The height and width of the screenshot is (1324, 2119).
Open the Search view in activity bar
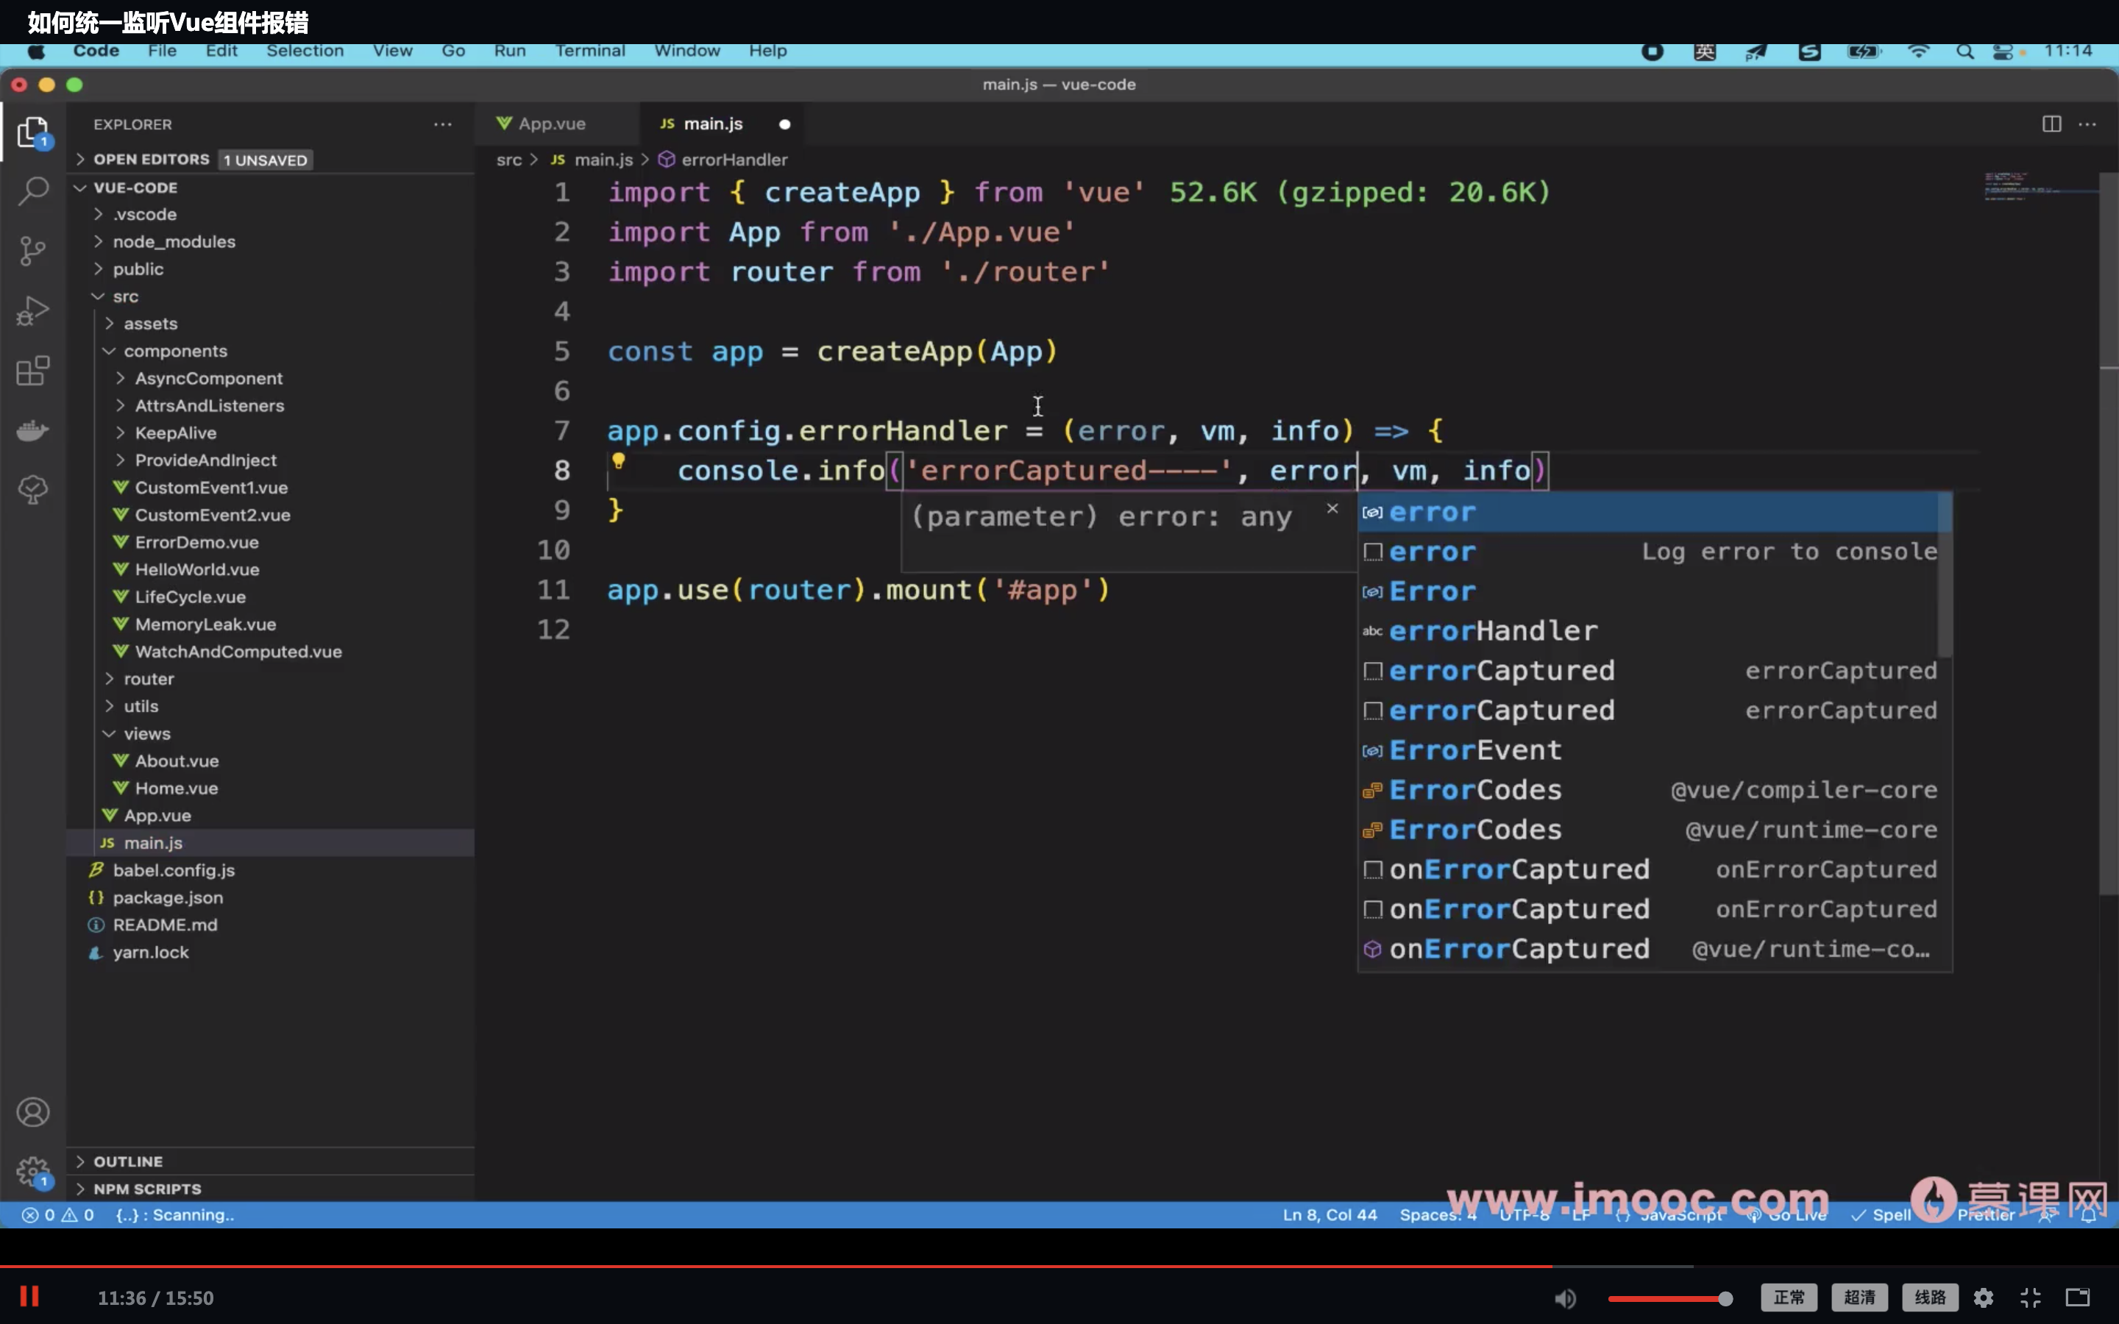(x=33, y=191)
